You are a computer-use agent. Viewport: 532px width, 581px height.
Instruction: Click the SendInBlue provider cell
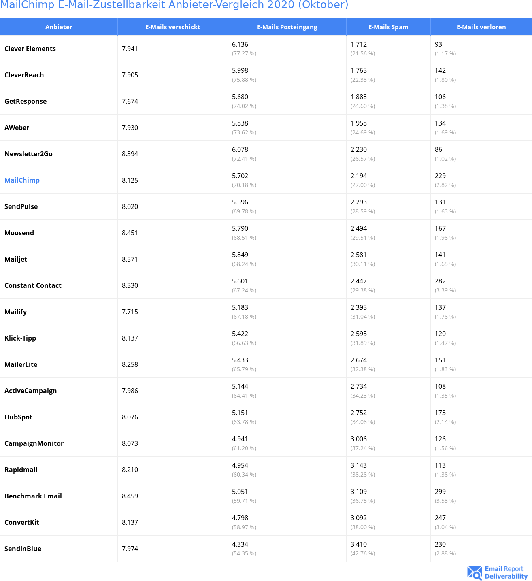23,549
